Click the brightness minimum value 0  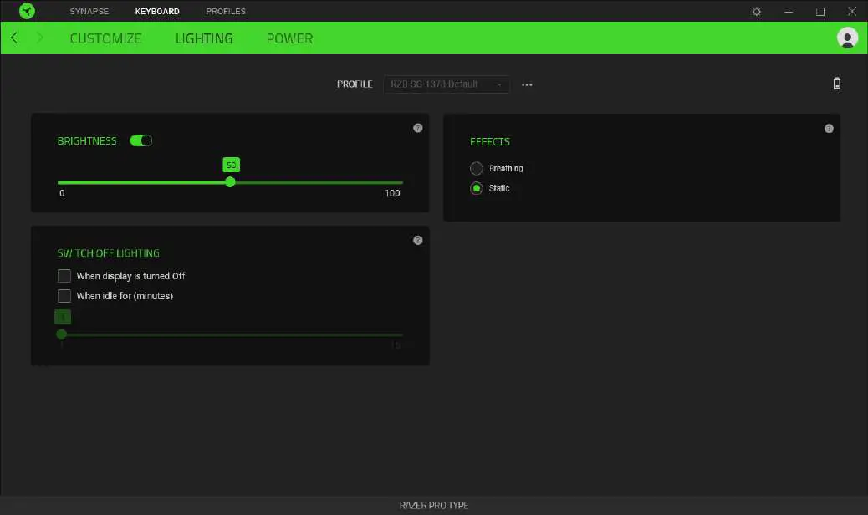[62, 193]
